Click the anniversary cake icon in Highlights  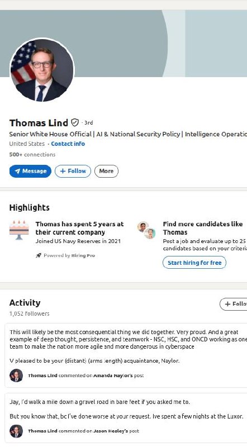point(19,230)
